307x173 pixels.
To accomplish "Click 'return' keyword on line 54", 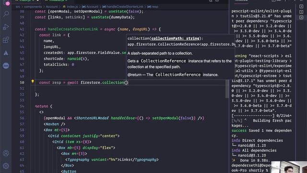I will [x=41, y=106].
